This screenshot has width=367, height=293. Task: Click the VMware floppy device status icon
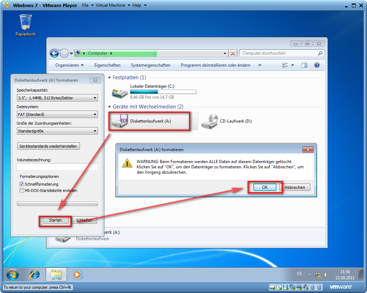(286, 287)
